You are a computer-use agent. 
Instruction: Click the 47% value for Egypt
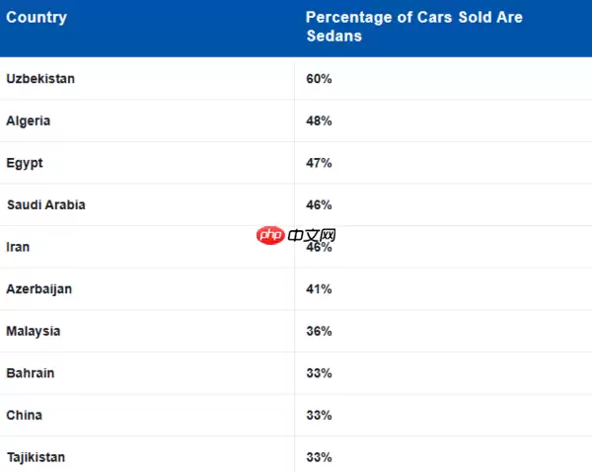click(x=319, y=163)
